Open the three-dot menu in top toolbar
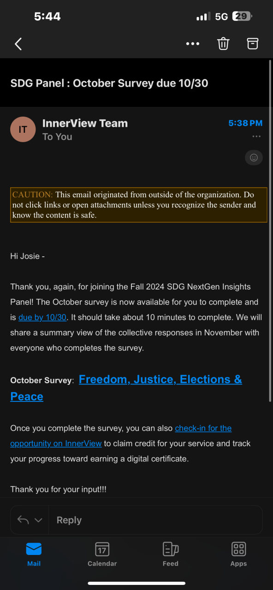The width and height of the screenshot is (273, 590). click(x=193, y=44)
